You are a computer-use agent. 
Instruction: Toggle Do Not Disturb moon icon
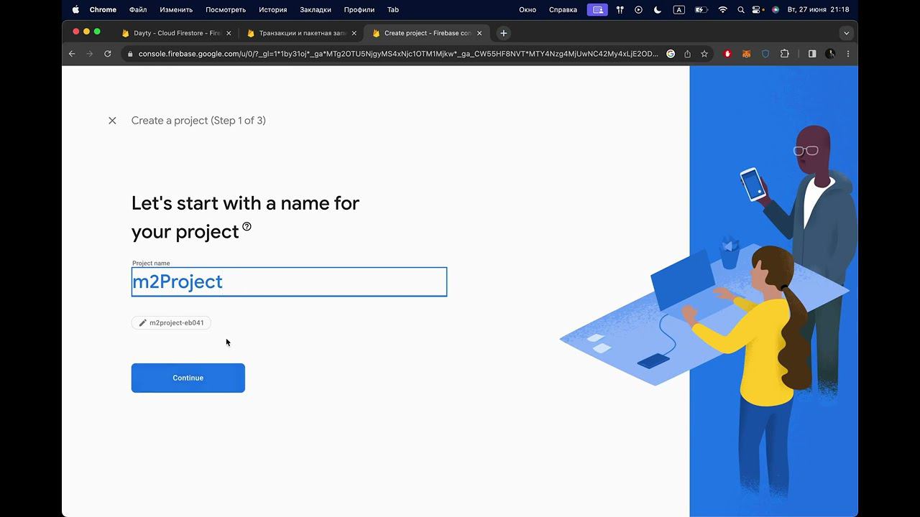pos(658,10)
